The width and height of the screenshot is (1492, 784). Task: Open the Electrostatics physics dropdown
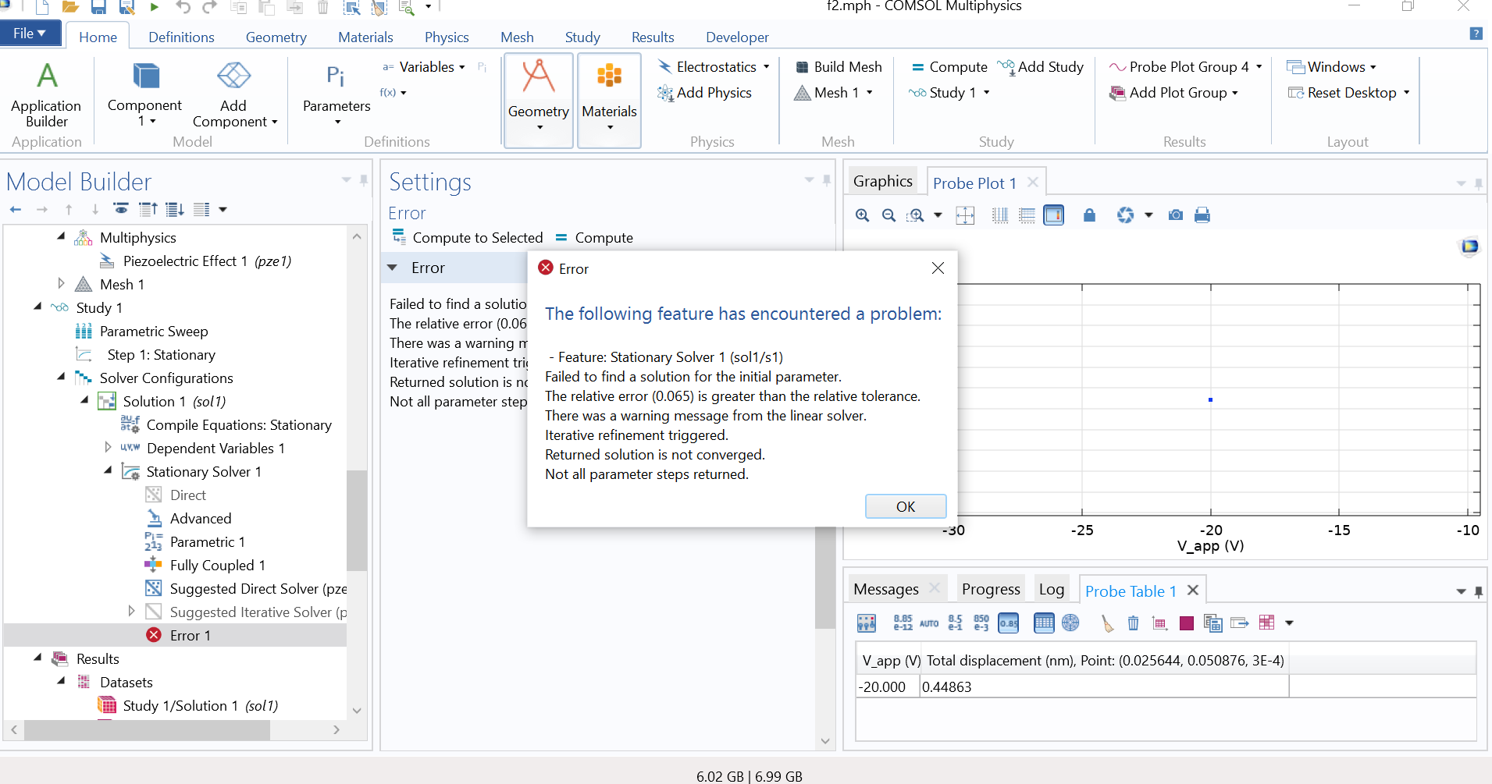pyautogui.click(x=766, y=67)
